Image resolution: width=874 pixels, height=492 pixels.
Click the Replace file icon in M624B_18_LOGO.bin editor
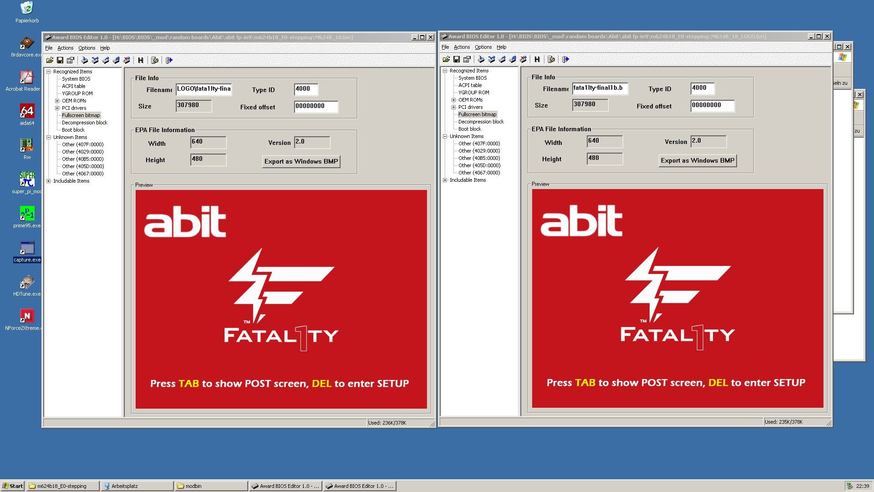point(492,59)
